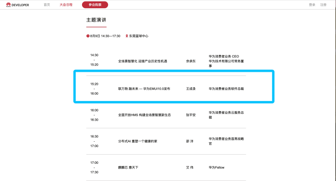Click the Huawei Developer logo
The image size is (336, 181).
(x=18, y=5)
